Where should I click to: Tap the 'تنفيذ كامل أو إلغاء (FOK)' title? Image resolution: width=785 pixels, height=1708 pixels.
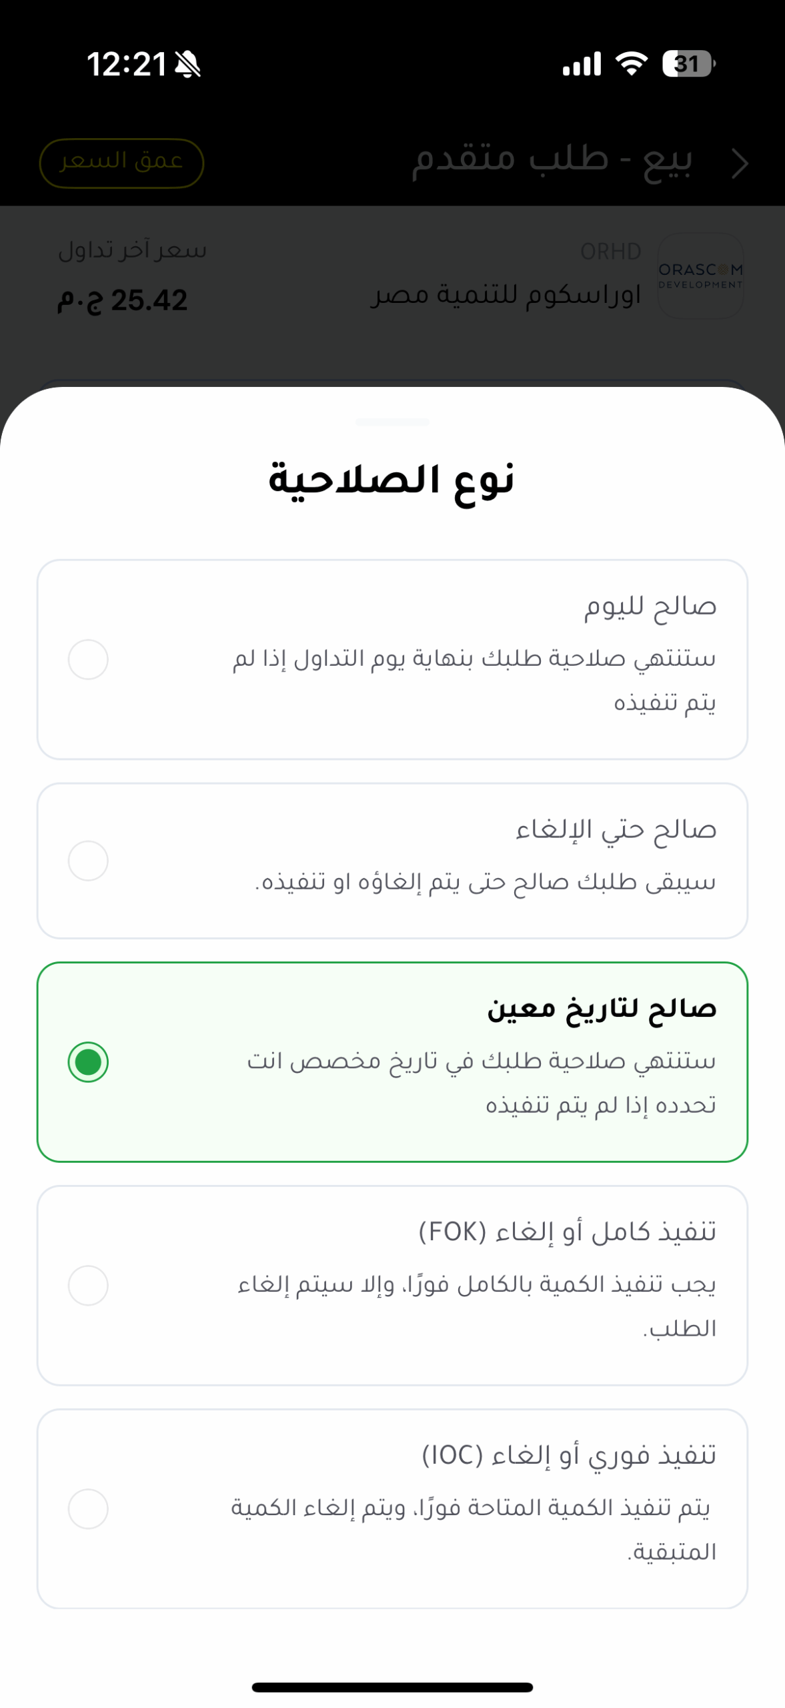pyautogui.click(x=567, y=1231)
